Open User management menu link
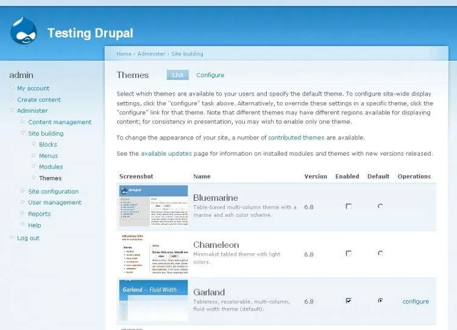This screenshot has height=330, width=457. tap(55, 202)
